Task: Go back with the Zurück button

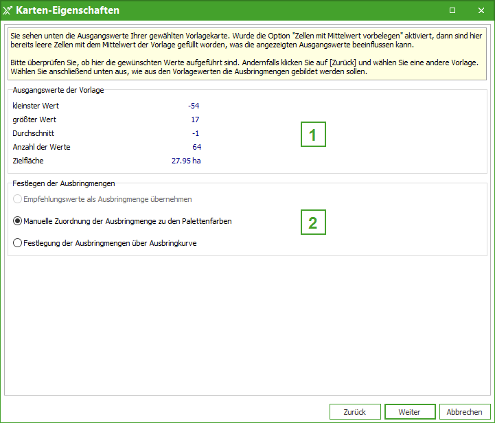Action: point(355,411)
